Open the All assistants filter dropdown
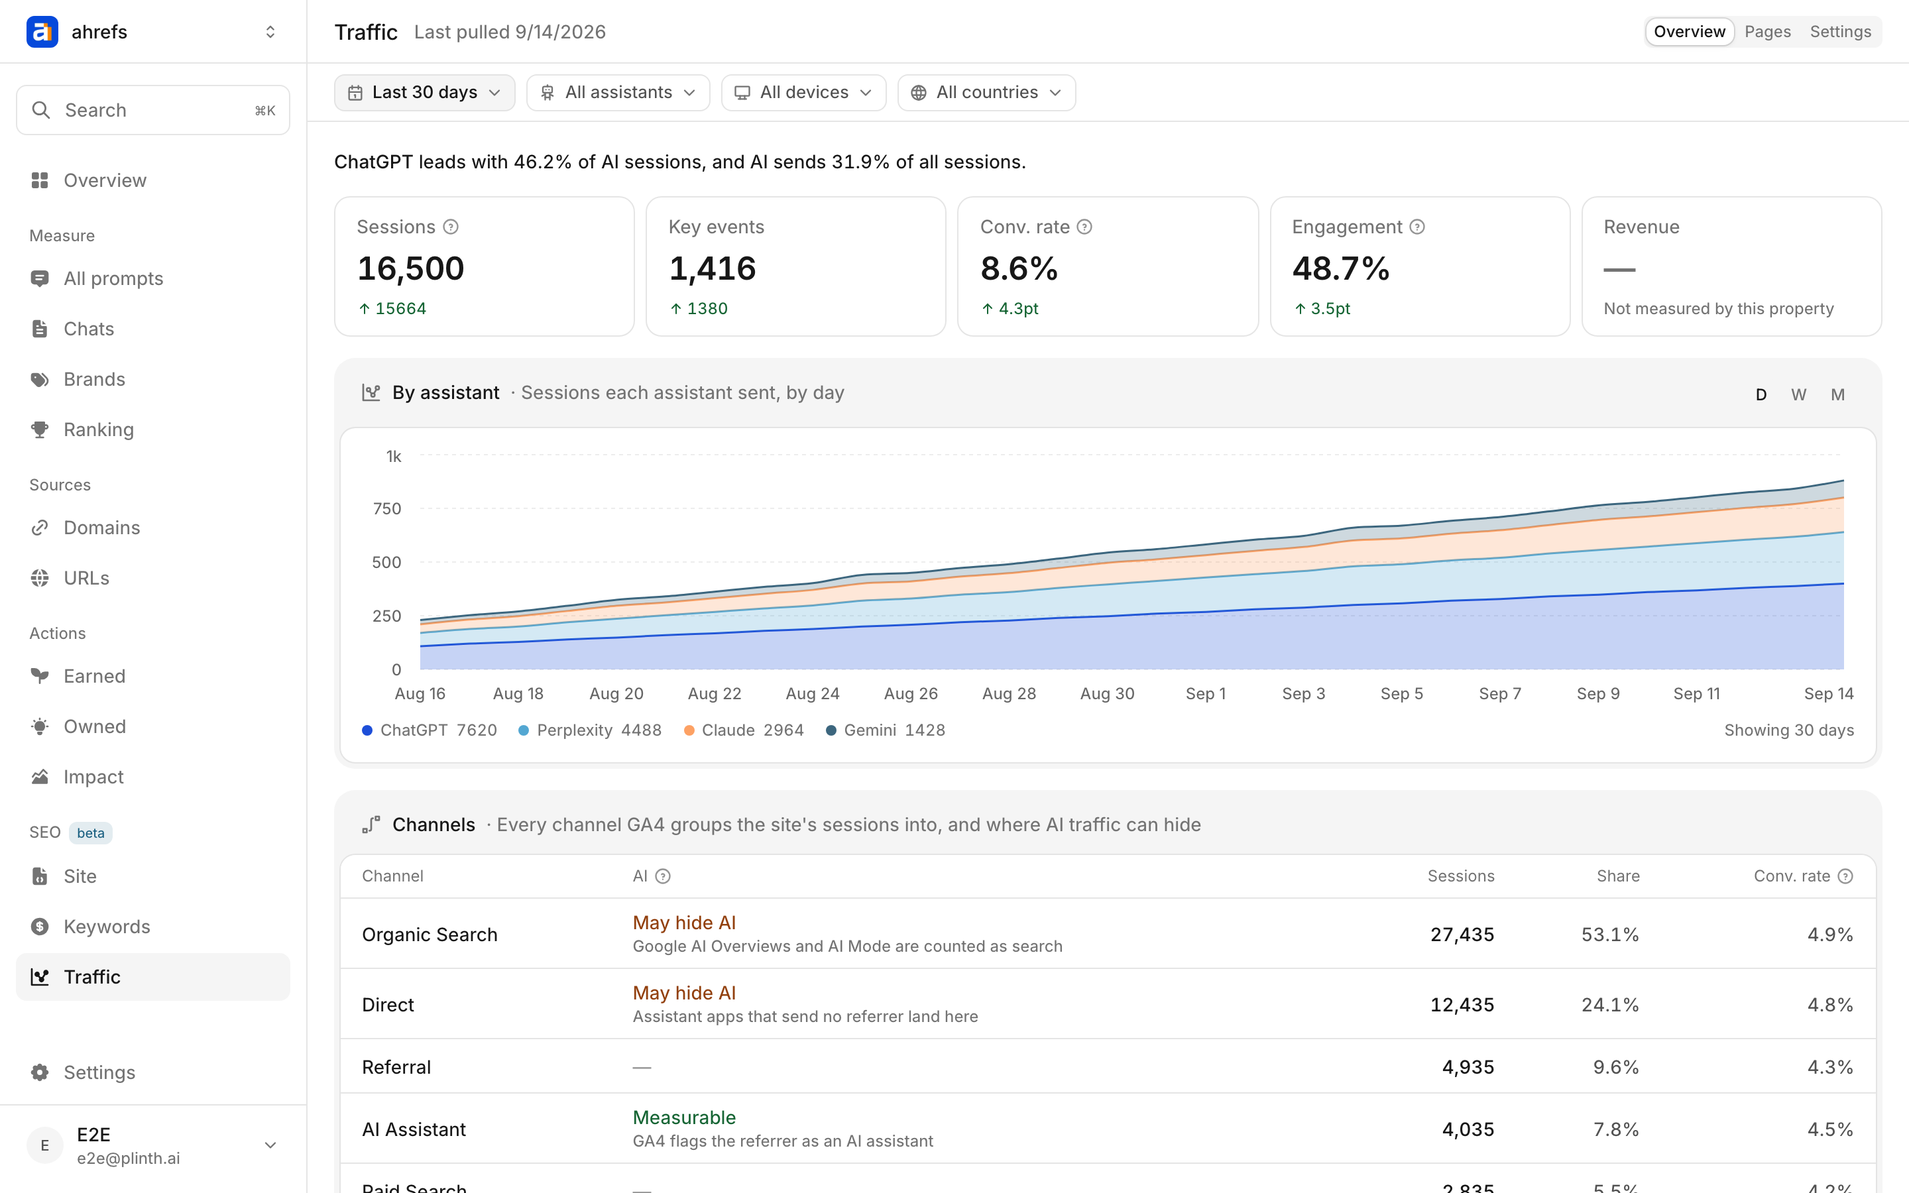 (x=618, y=93)
